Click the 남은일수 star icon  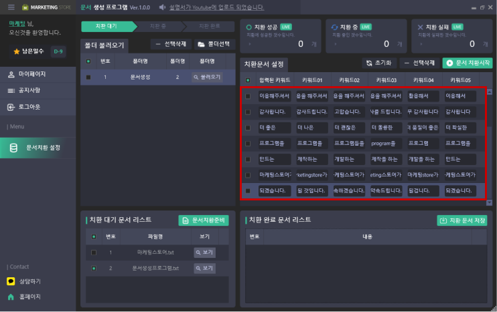coord(17,51)
